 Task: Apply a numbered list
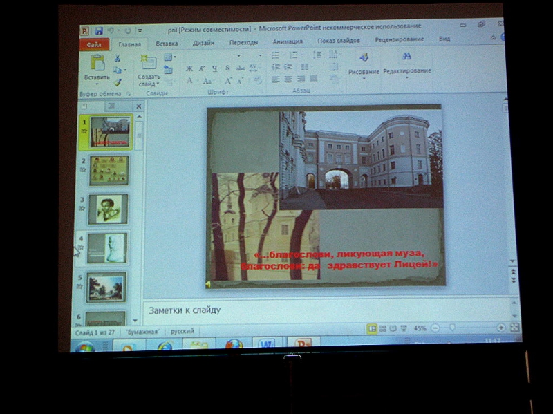point(293,55)
